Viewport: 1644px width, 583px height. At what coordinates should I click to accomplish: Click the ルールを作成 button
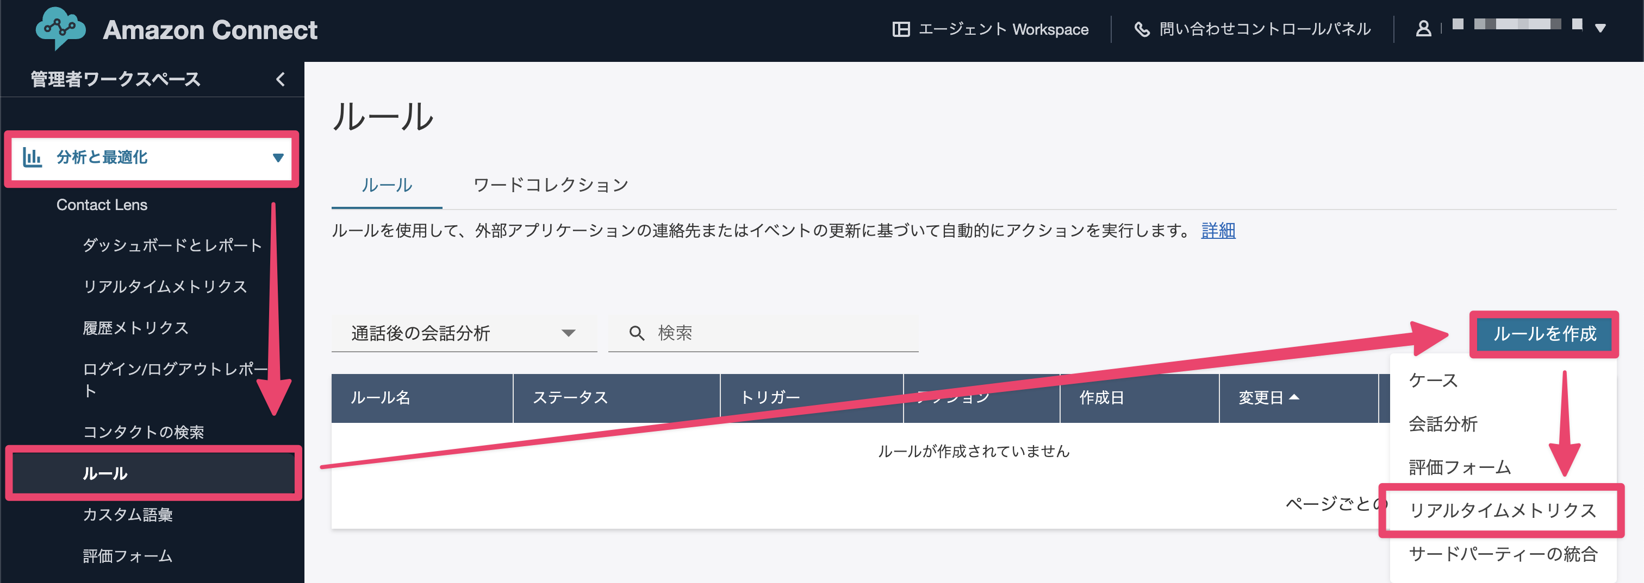pos(1544,334)
